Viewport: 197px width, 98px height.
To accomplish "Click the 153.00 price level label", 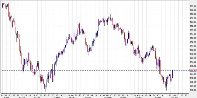I will [x=193, y=38].
